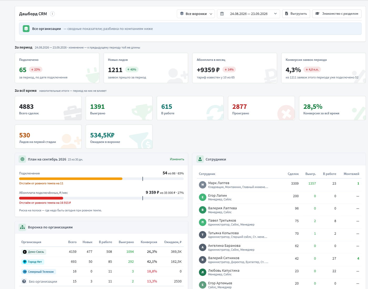Click the green Все организации stack icon
The height and width of the screenshot is (289, 368).
[26, 29]
